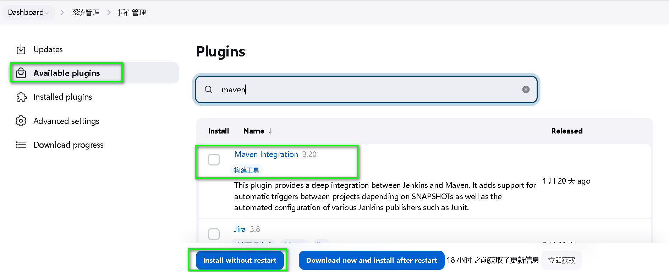Screen dimensions: 669x272
Task: Go to Dashboard breadcrumb link
Action: (x=26, y=12)
